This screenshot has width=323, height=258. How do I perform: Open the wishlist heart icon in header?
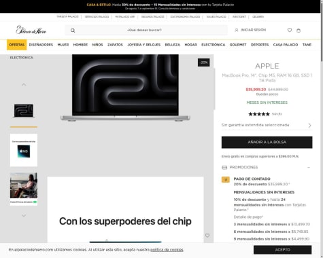tap(290, 30)
